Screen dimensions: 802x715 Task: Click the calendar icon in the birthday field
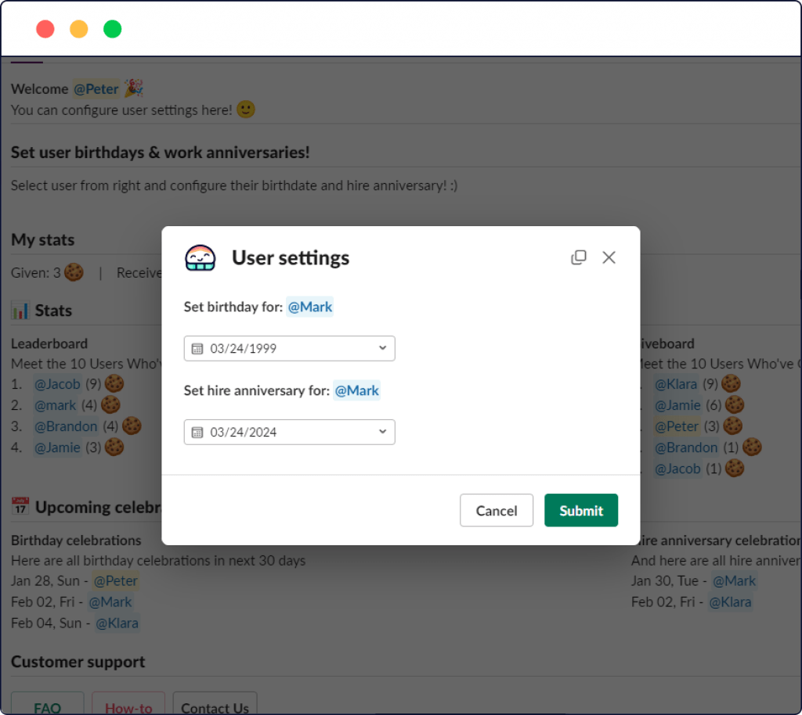coord(197,348)
